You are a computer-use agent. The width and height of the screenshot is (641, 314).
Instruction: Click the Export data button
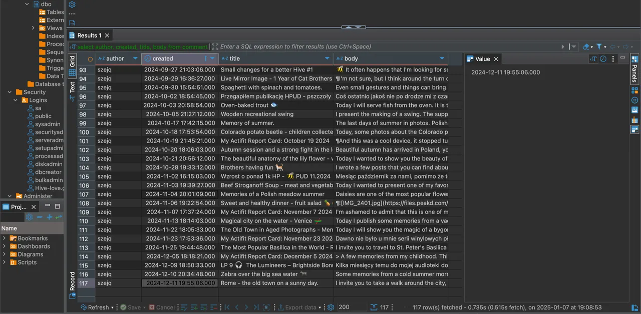tap(297, 307)
